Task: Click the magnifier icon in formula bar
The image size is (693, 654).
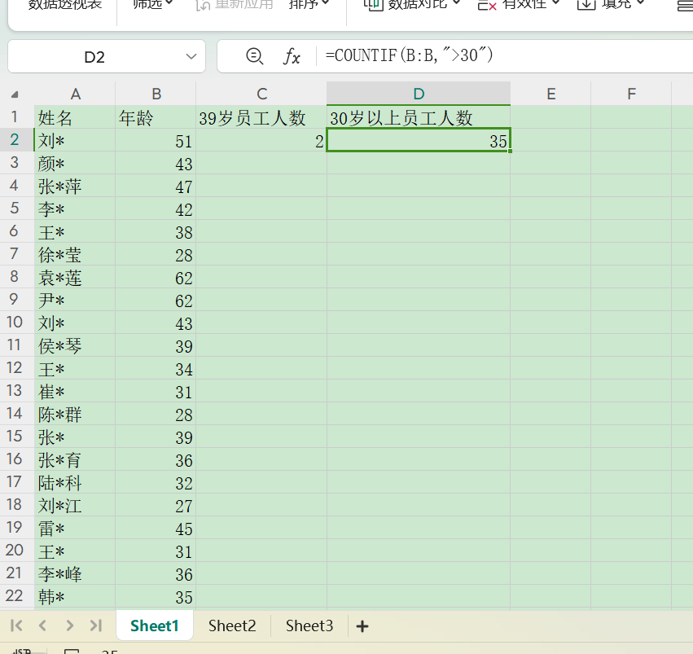Action: [x=255, y=56]
